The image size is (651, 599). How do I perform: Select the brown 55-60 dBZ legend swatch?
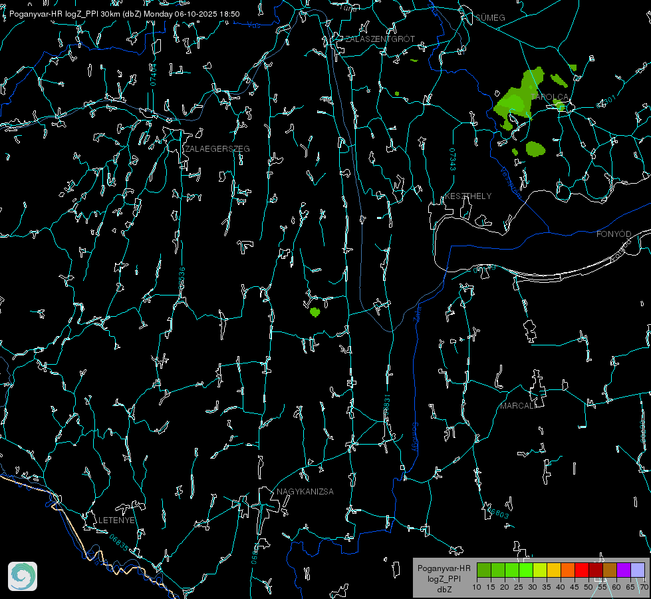[x=610, y=570]
